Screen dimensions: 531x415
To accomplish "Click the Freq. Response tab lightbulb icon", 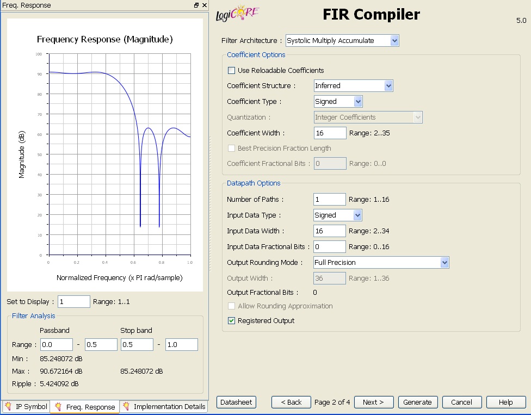I will click(58, 406).
